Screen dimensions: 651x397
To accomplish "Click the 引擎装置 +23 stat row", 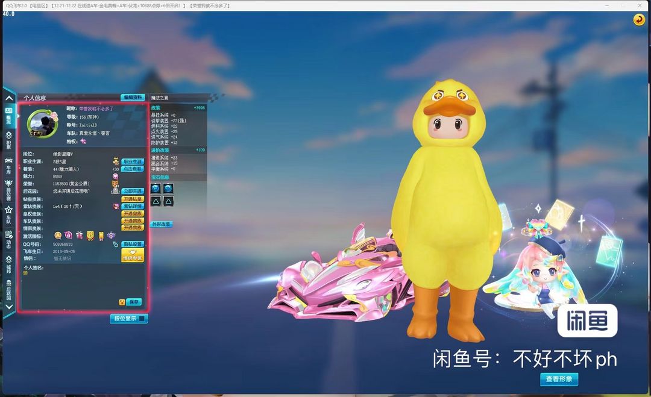I will click(x=168, y=120).
